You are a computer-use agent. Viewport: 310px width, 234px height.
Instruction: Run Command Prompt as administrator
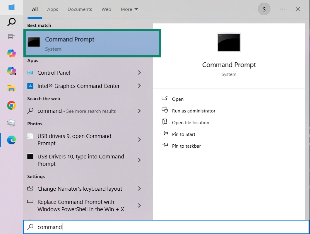click(x=193, y=111)
